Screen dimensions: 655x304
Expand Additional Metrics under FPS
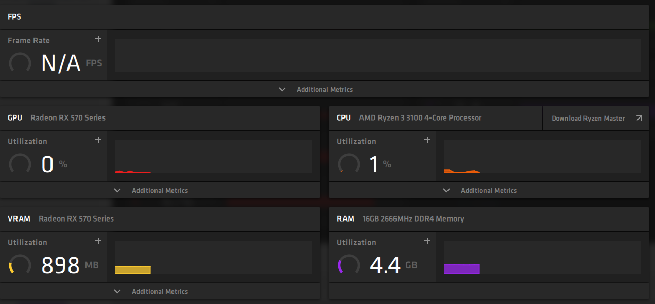coord(317,89)
